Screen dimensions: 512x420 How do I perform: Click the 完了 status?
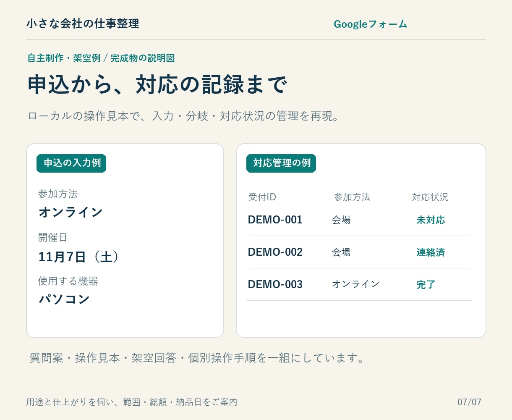pyautogui.click(x=426, y=285)
